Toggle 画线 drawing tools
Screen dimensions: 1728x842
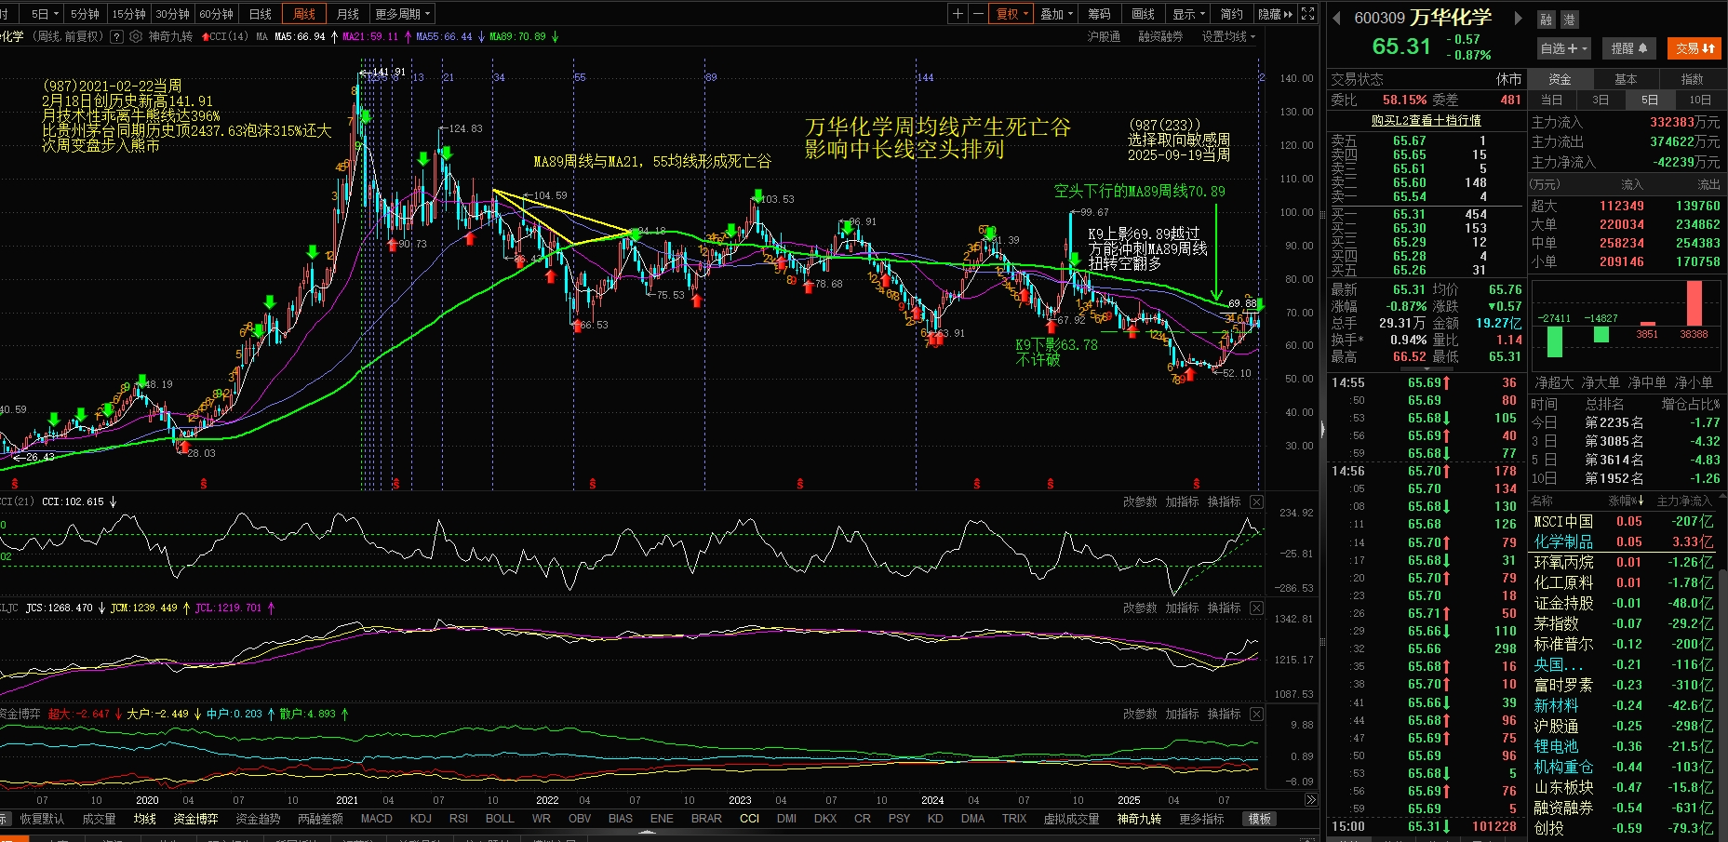tap(1143, 14)
